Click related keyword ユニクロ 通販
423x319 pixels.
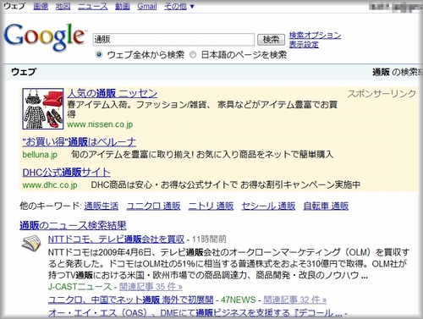(153, 206)
